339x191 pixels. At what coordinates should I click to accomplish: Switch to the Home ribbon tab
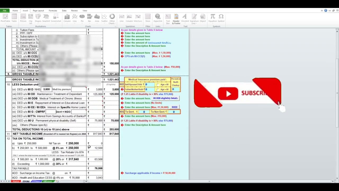click(x=15, y=11)
